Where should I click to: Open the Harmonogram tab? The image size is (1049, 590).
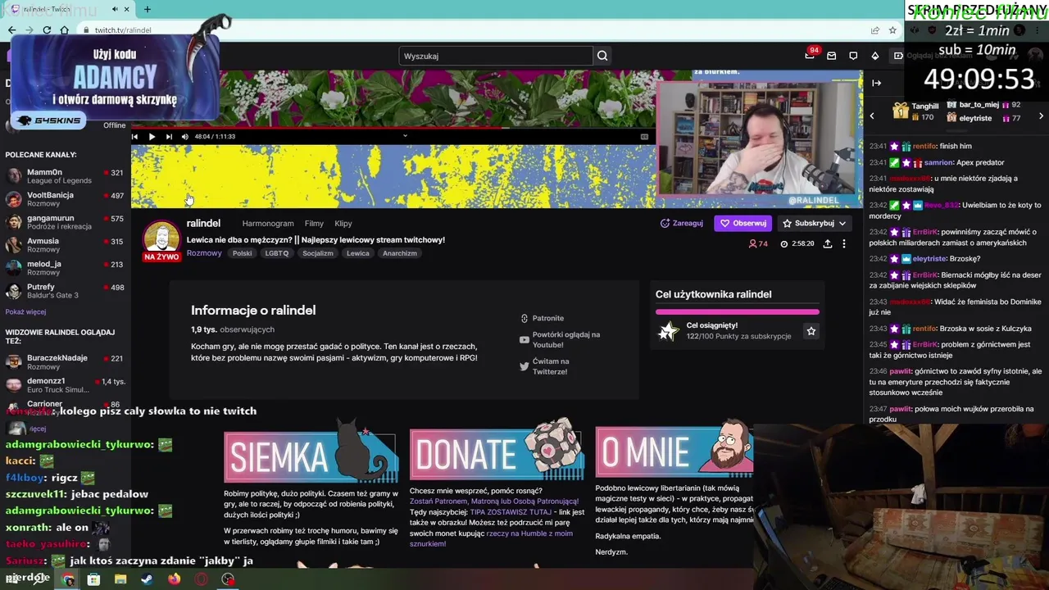tap(268, 224)
